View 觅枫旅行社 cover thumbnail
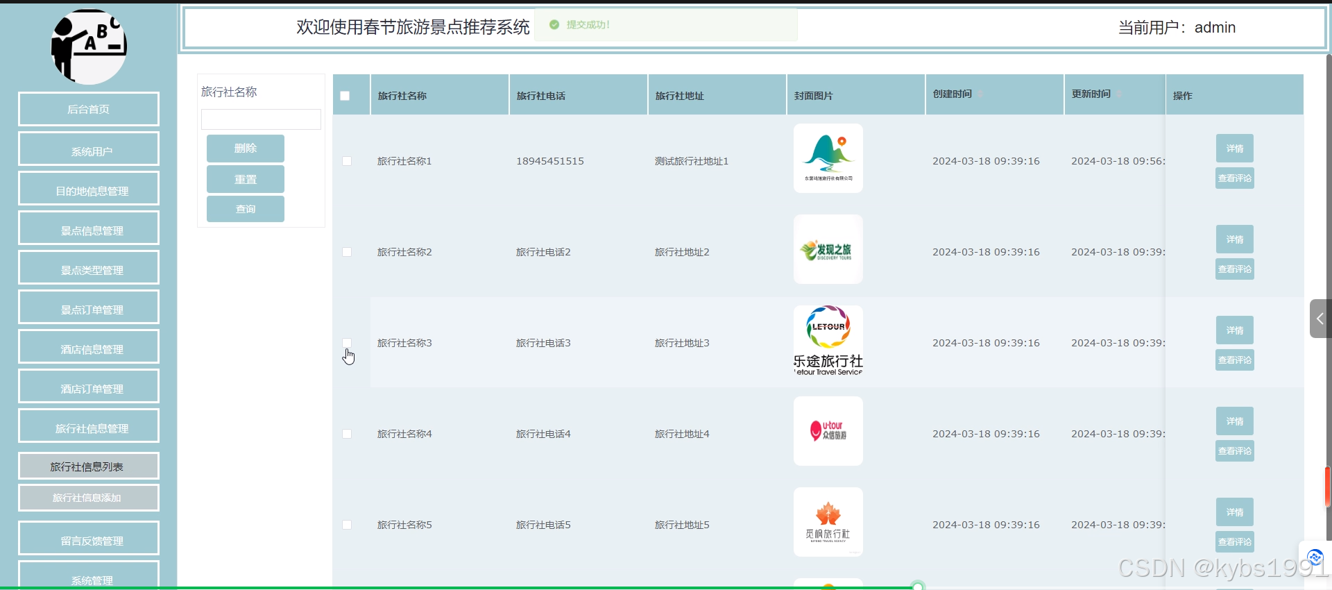Viewport: 1332px width, 590px height. point(828,522)
